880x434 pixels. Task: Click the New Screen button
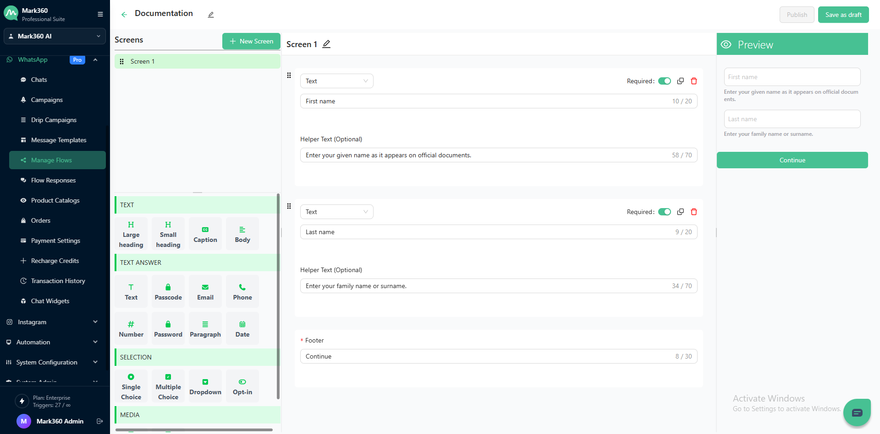tap(251, 41)
